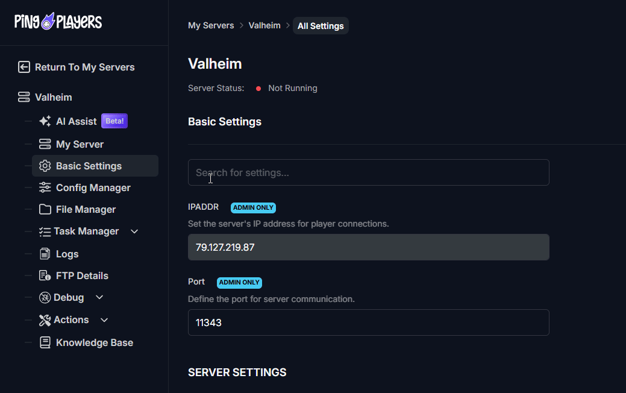The image size is (626, 393).
Task: Click the Config Manager sliders icon
Action: [45, 187]
